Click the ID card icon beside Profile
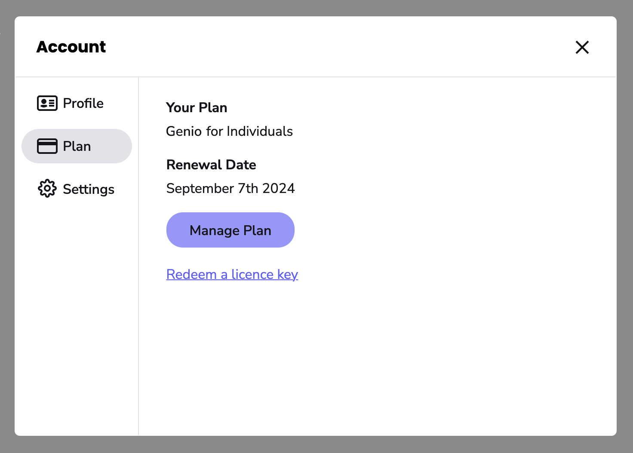This screenshot has width=633, height=453. point(47,103)
